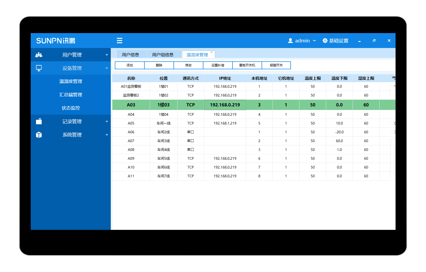Select the A04 row name
Image resolution: width=426 pixels, height=272 pixels.
pos(131,114)
